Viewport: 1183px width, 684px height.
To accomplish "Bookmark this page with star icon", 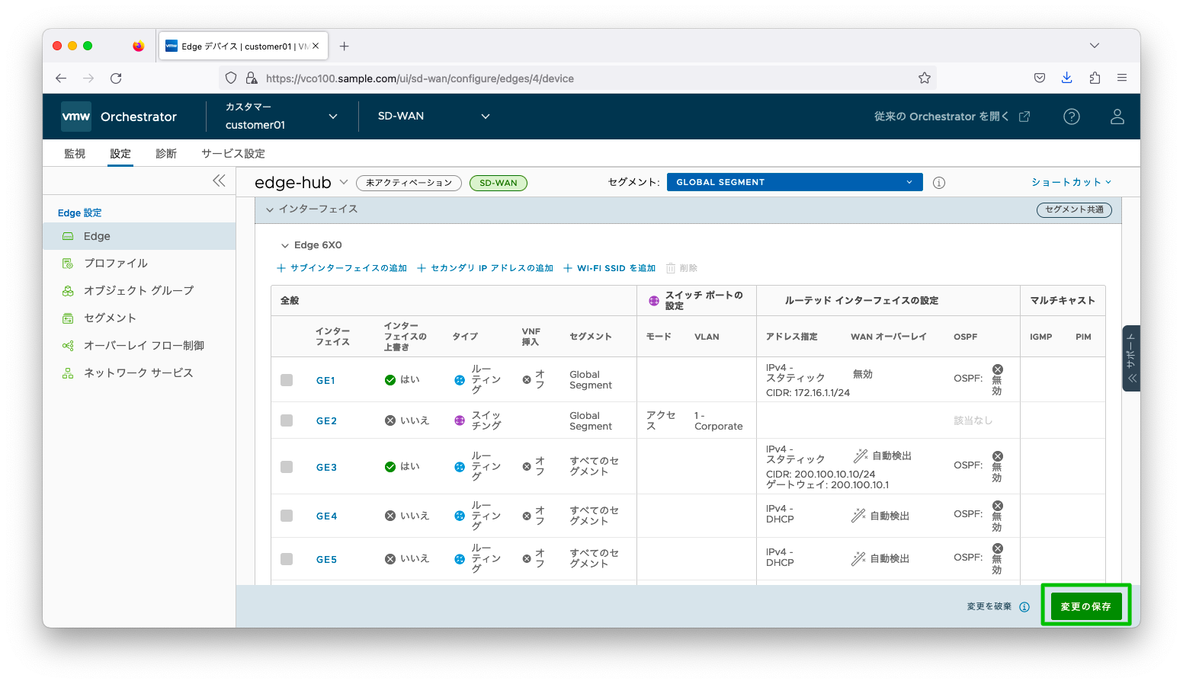I will point(925,78).
